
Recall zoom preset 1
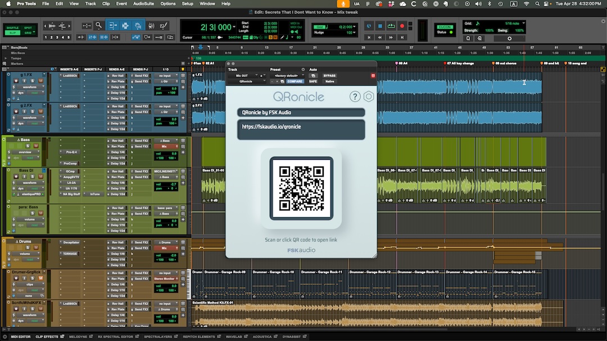coord(46,38)
